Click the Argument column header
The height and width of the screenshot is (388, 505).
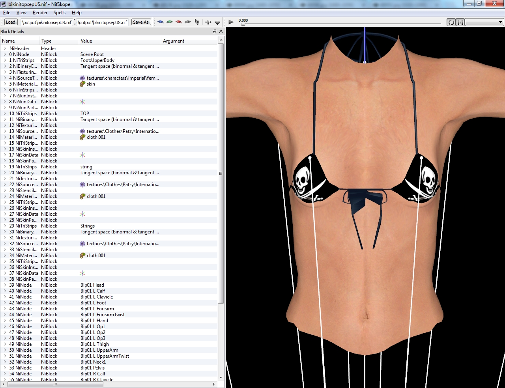[189, 41]
